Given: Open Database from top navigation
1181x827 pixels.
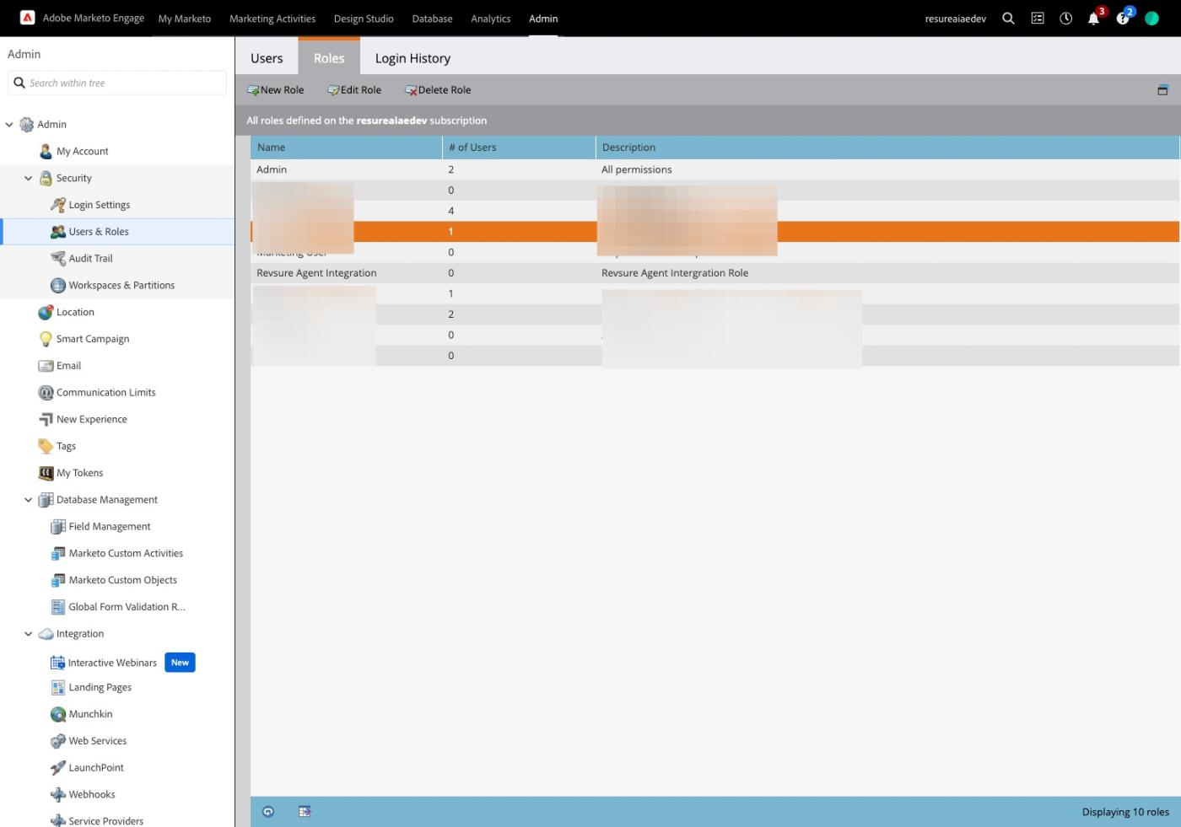Looking at the screenshot, I should coord(432,19).
